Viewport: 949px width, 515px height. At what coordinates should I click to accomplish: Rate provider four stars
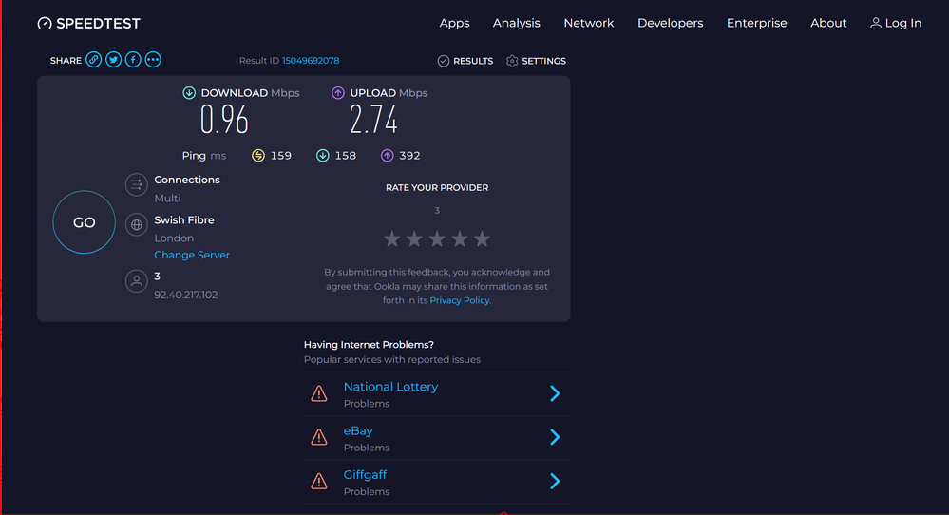460,239
